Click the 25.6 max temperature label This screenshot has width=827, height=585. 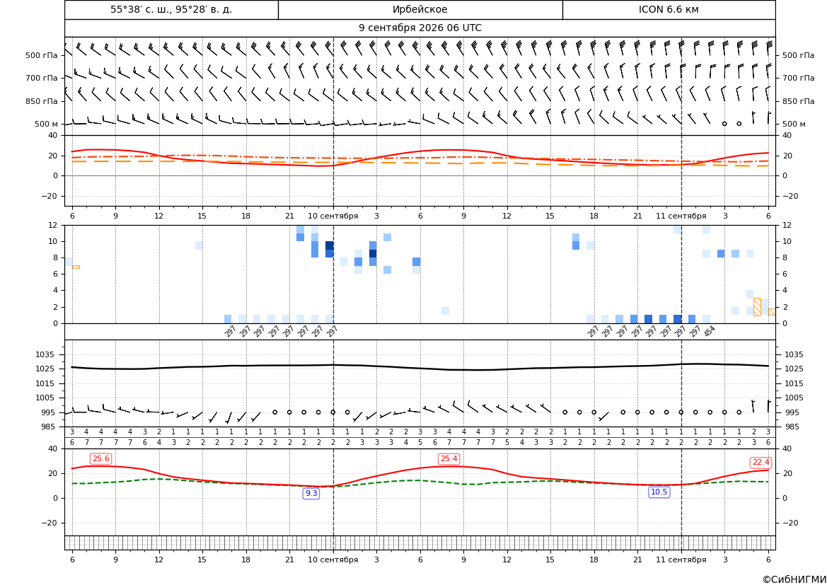tap(100, 459)
